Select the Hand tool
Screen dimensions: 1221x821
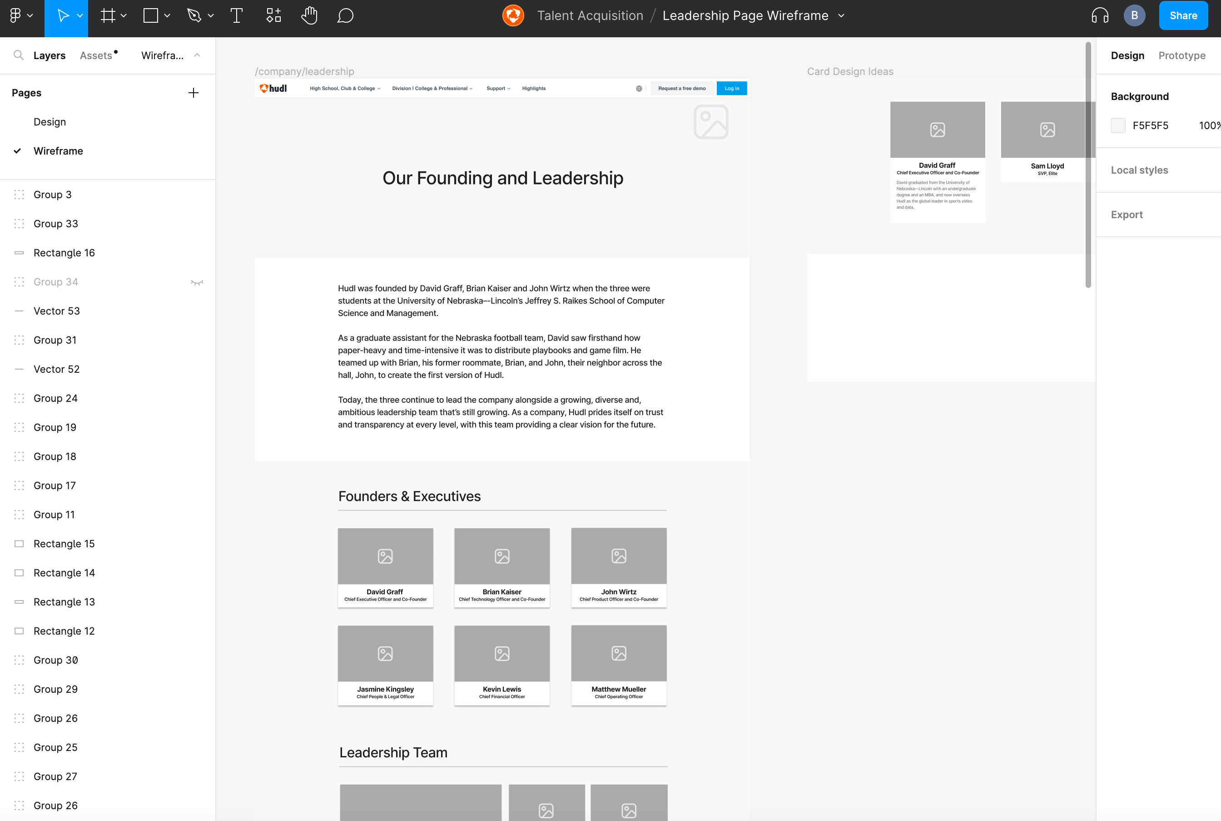[x=310, y=16]
